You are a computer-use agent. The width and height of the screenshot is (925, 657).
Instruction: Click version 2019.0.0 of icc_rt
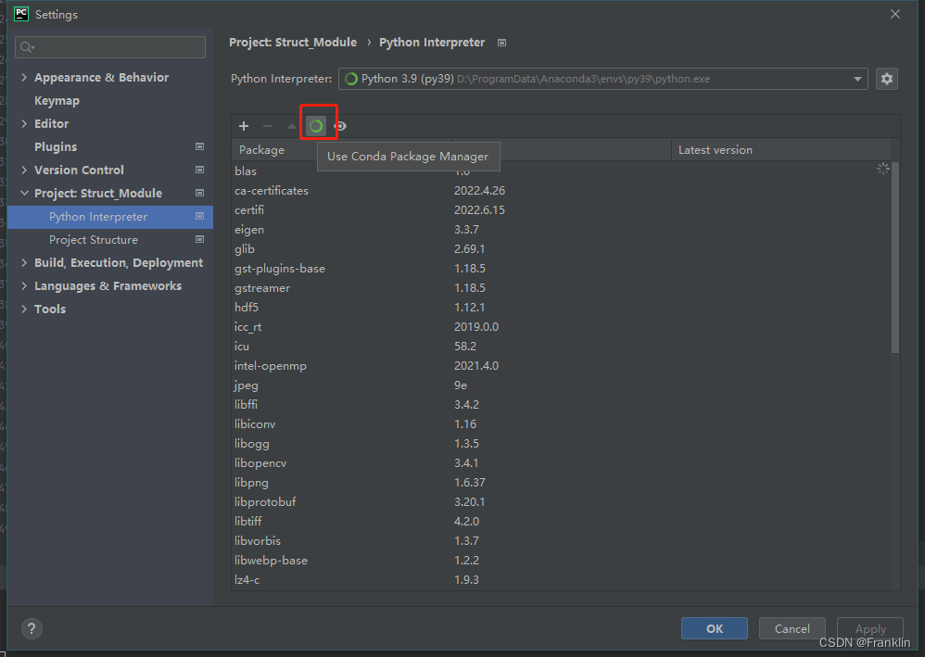[476, 327]
